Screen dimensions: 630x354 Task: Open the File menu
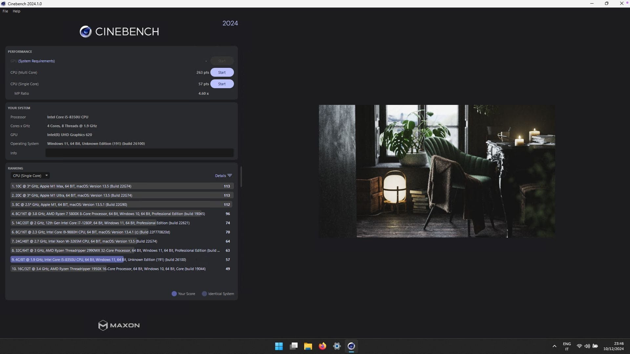point(5,11)
